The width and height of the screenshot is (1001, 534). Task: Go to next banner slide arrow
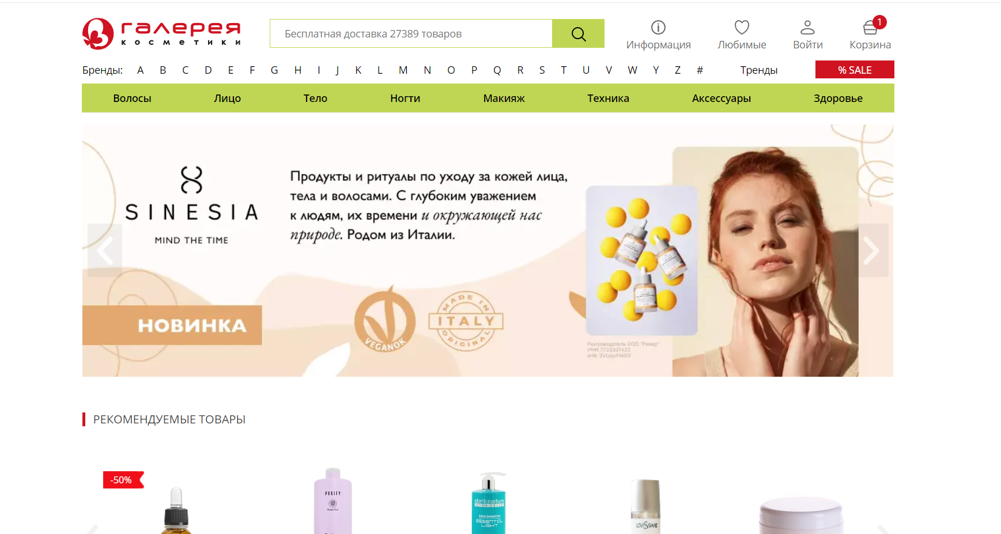click(871, 251)
